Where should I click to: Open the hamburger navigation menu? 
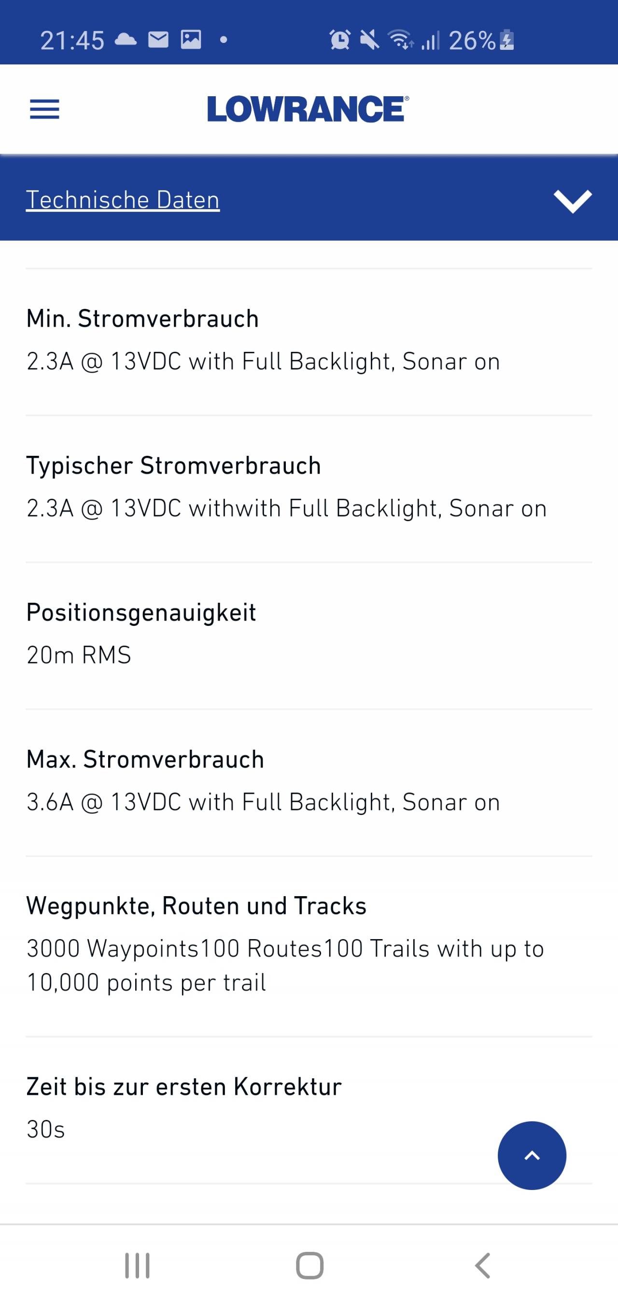44,110
